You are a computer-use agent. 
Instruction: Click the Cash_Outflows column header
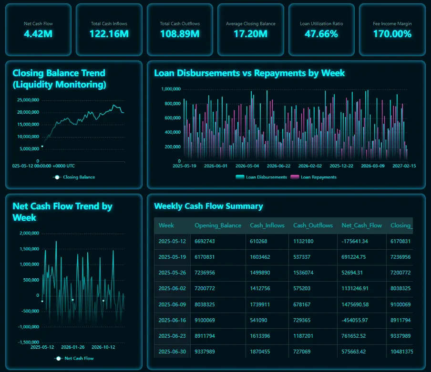(x=312, y=225)
